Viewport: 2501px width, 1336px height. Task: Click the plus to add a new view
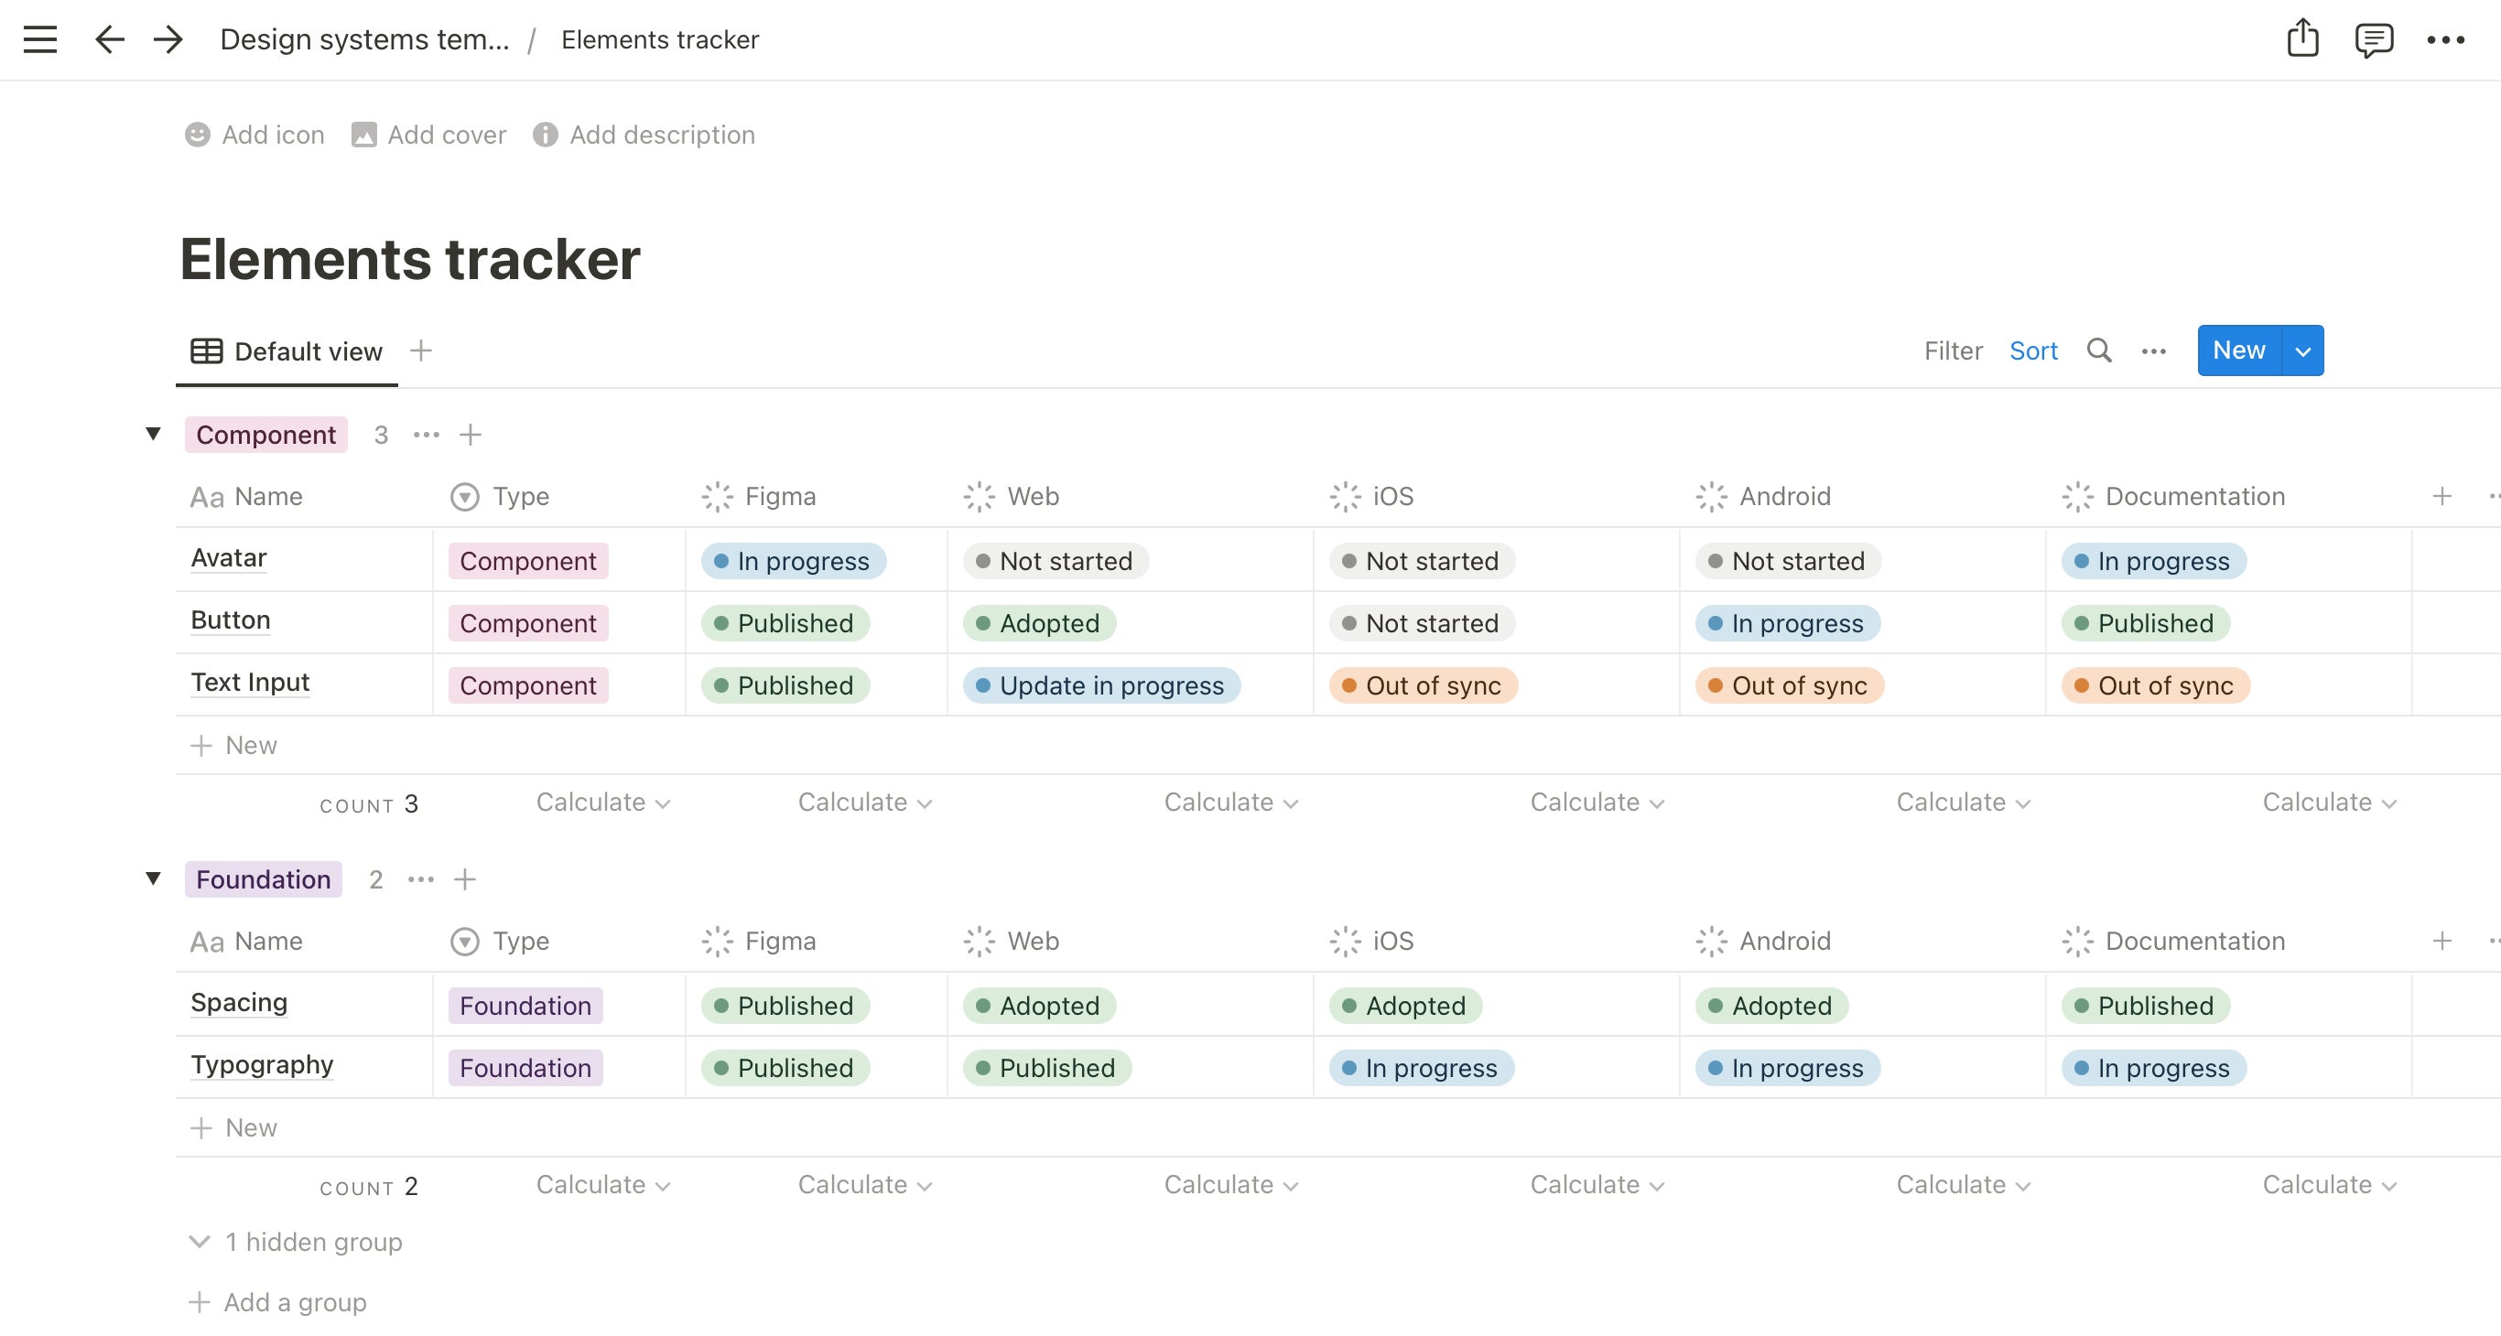pyautogui.click(x=421, y=350)
